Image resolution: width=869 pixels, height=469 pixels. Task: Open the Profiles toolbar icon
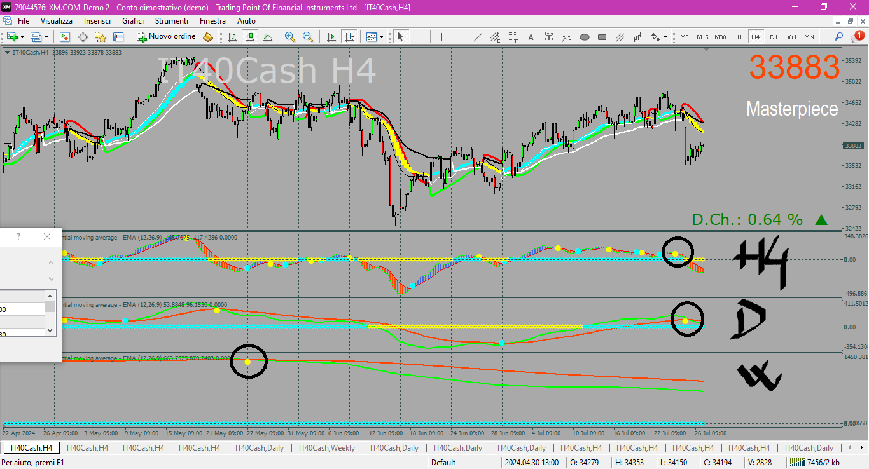pyautogui.click(x=36, y=37)
